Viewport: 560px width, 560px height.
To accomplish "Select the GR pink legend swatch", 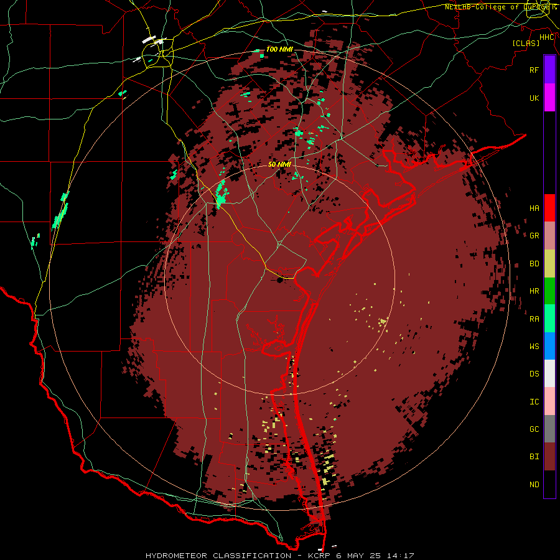I will (x=549, y=236).
